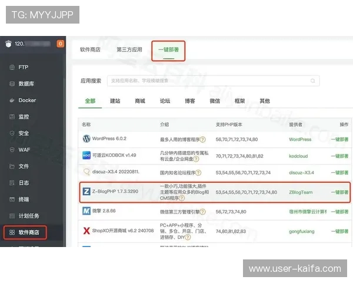The width and height of the screenshot is (353, 283).
Task: Select the 一键部署 tab
Action: (x=168, y=50)
